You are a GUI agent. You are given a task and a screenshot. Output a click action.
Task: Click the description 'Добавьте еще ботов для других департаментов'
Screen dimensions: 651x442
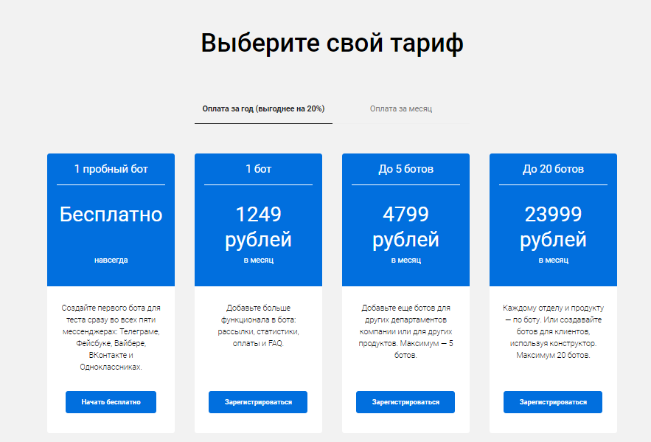point(405,331)
